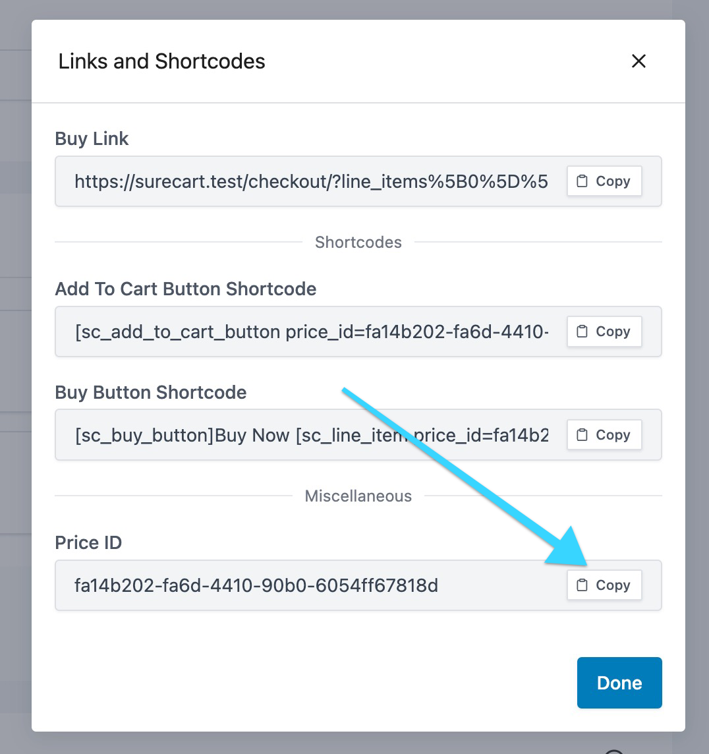Click the clipboard icon next to the Price ID
This screenshot has width=709, height=754.
tap(583, 585)
